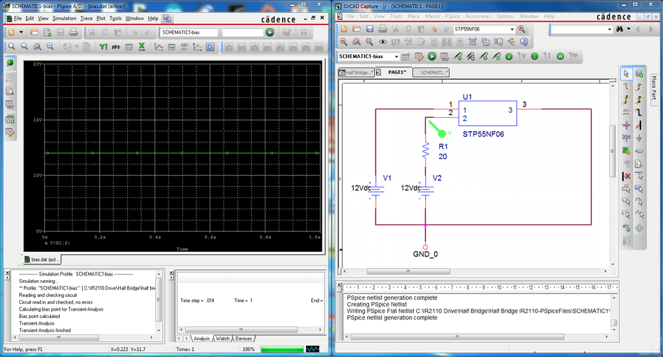Click the green Run simulation button in PSpice
This screenshot has height=357, width=663.
coord(270,32)
